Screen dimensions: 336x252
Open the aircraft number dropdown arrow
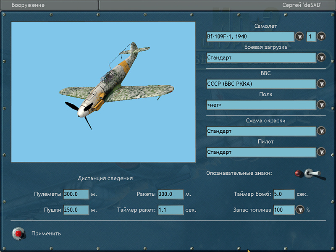(321, 37)
